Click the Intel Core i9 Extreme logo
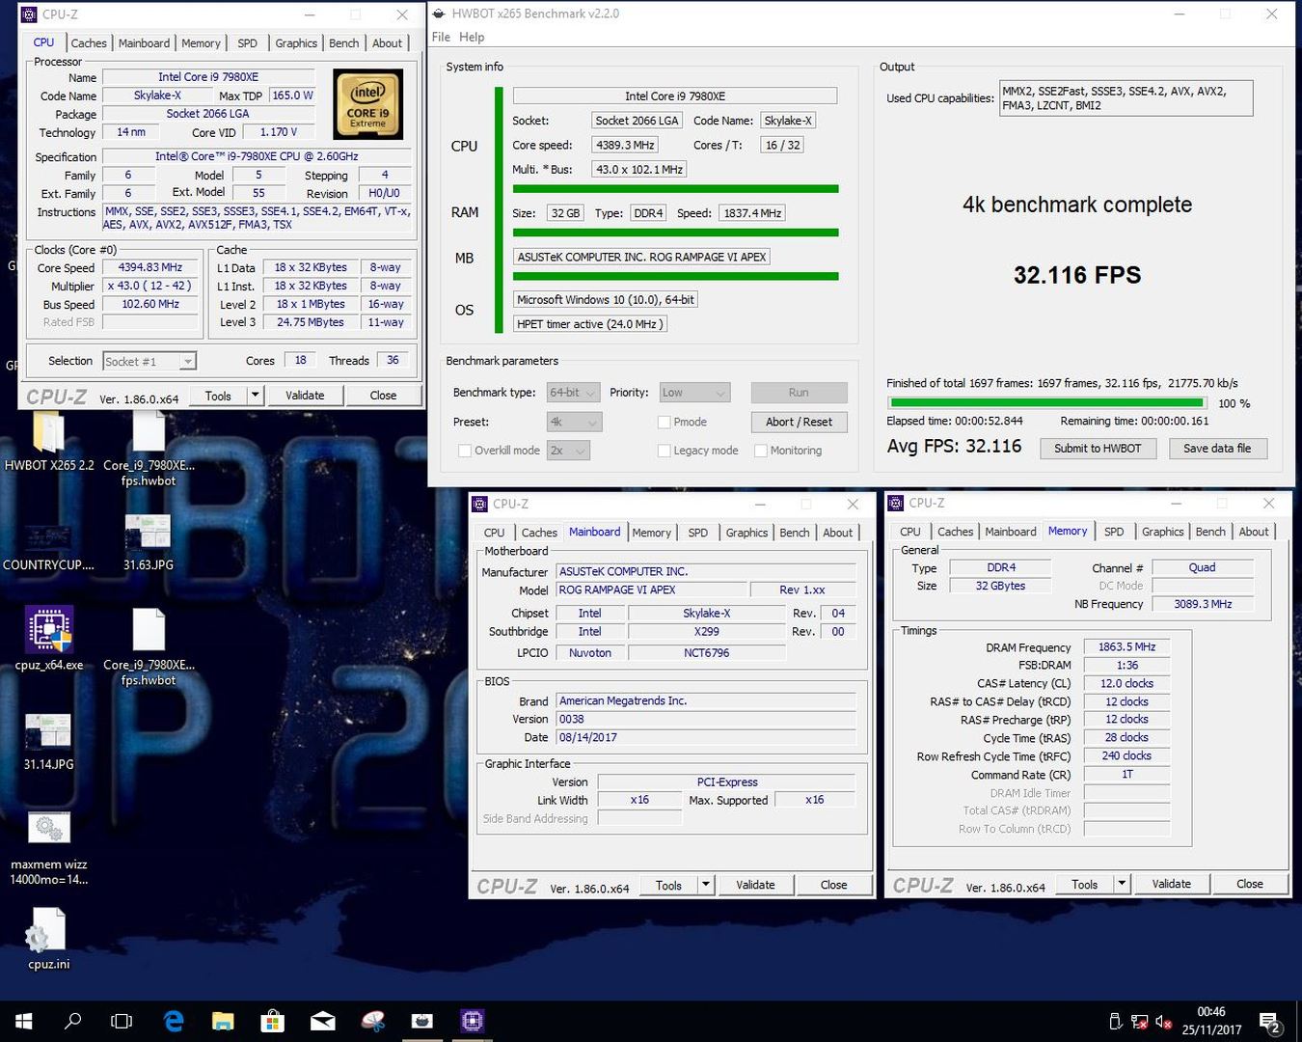Image resolution: width=1302 pixels, height=1042 pixels. coord(367,104)
